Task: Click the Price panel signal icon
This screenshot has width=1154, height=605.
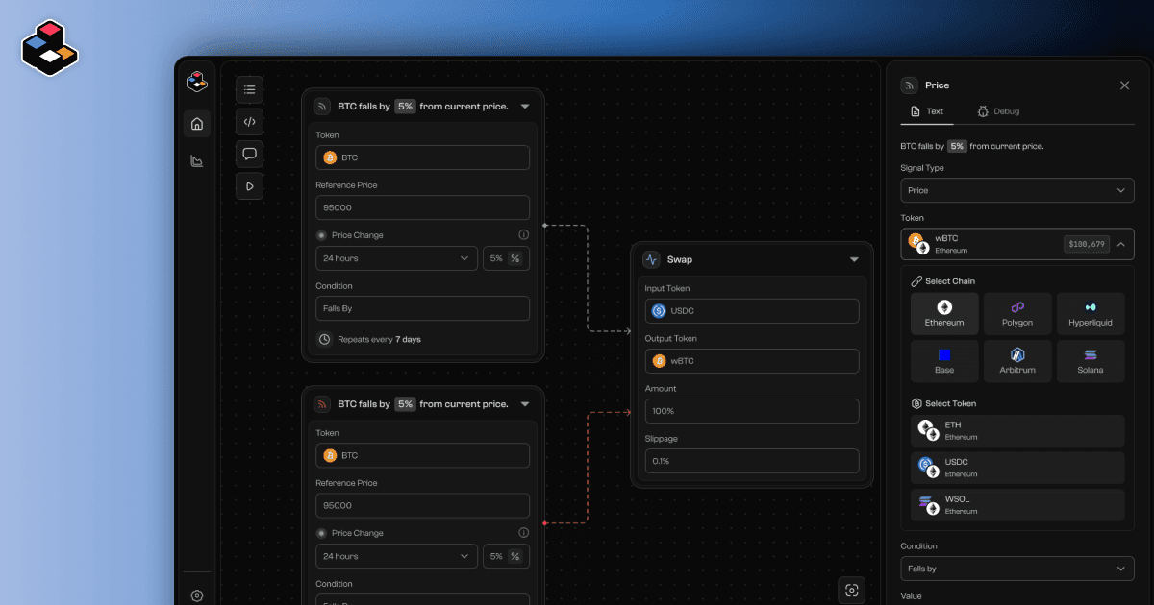Action: (x=909, y=85)
